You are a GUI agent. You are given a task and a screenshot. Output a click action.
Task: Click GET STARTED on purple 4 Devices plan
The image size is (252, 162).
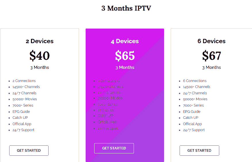(114, 148)
